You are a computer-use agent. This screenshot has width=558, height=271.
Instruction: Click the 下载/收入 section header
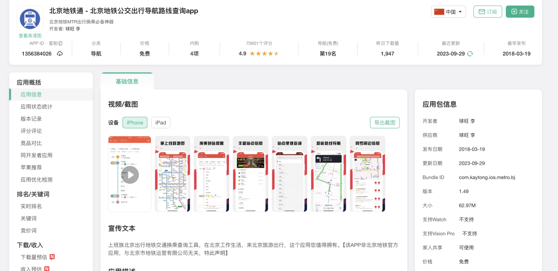30,245
